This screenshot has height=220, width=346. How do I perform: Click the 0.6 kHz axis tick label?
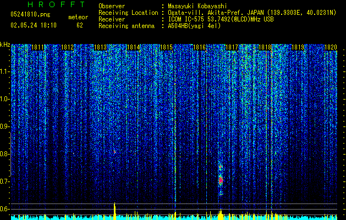pos(5,209)
